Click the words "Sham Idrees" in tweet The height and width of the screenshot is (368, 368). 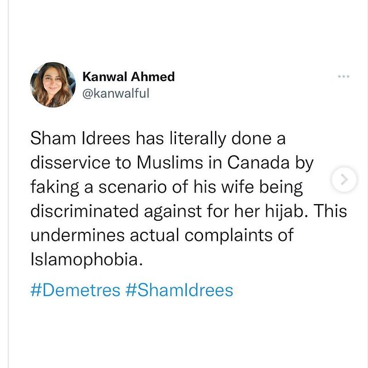(80, 138)
